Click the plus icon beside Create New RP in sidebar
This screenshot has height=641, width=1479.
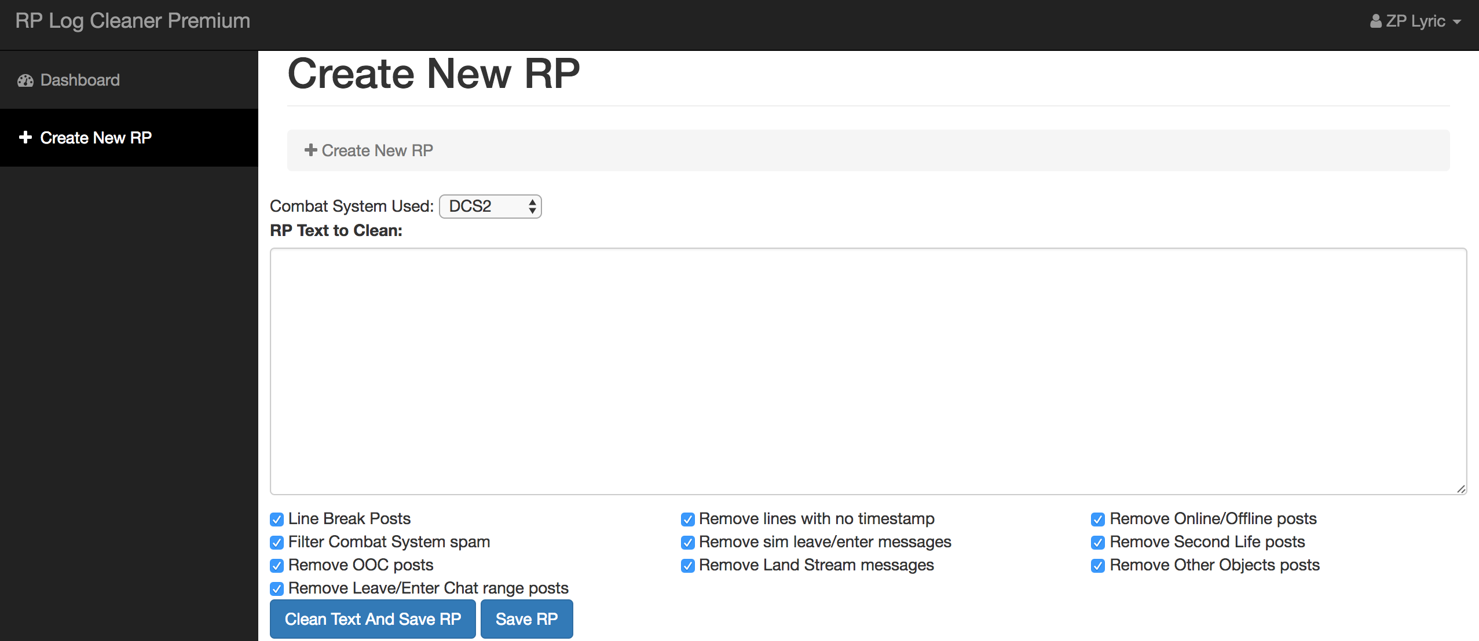(x=25, y=137)
